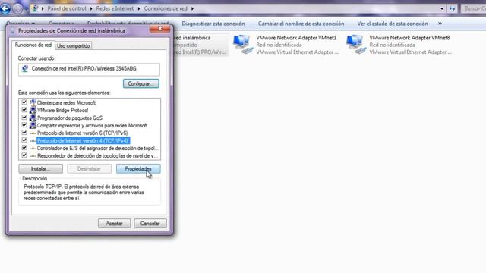This screenshot has width=486, height=273.
Task: Close the Propiedades de Conexión dialog
Action: (160, 29)
